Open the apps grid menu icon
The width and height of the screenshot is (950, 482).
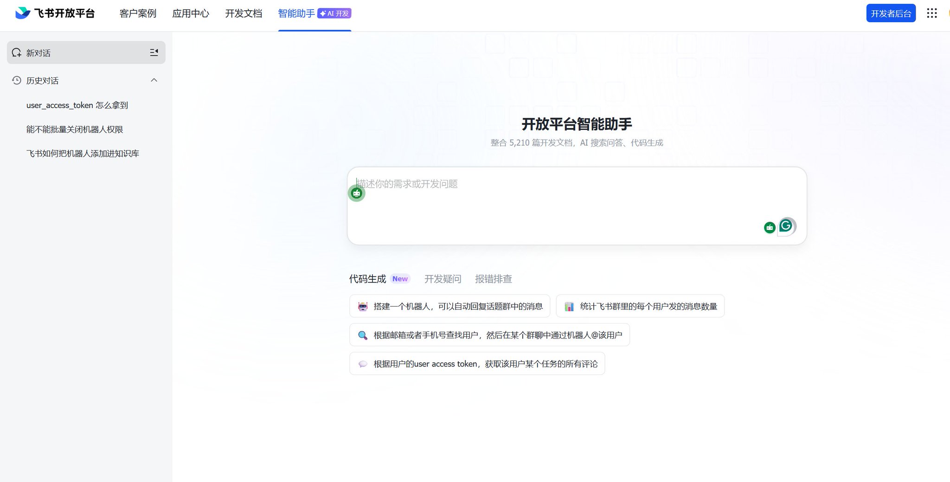click(932, 13)
